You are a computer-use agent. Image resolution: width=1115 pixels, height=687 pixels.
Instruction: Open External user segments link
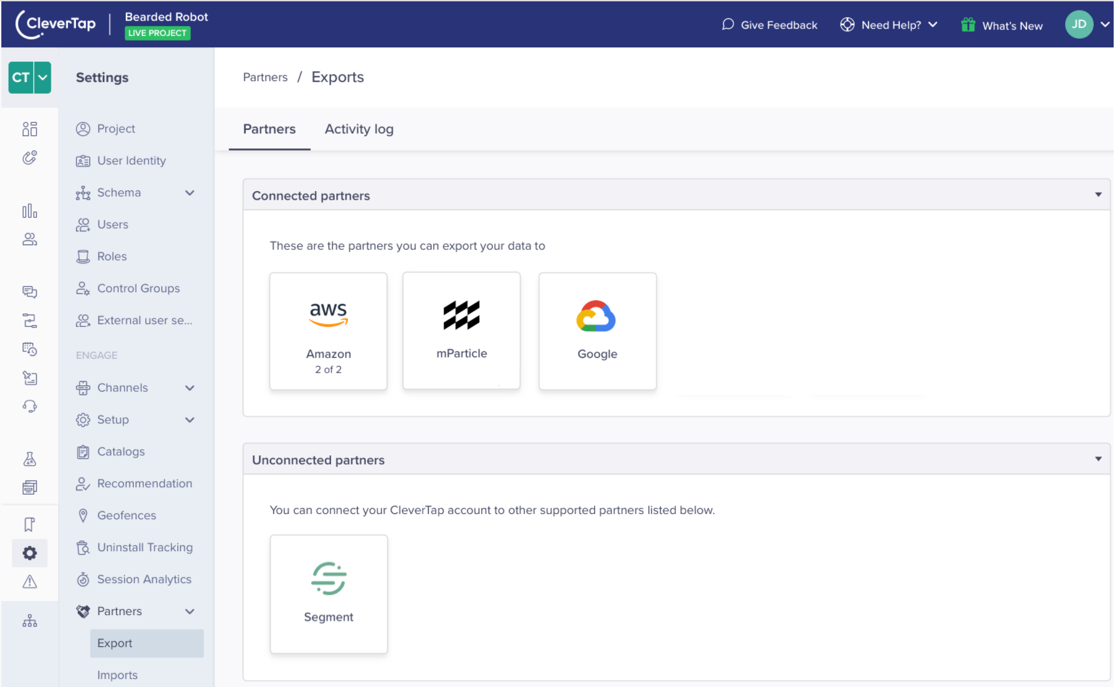pos(145,321)
